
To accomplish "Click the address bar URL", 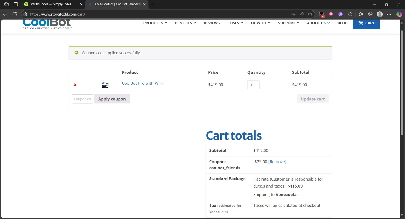I will pyautogui.click(x=57, y=14).
